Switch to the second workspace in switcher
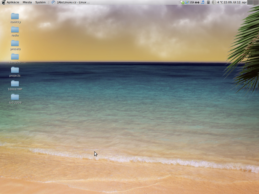 pyautogui.click(x=255, y=2)
